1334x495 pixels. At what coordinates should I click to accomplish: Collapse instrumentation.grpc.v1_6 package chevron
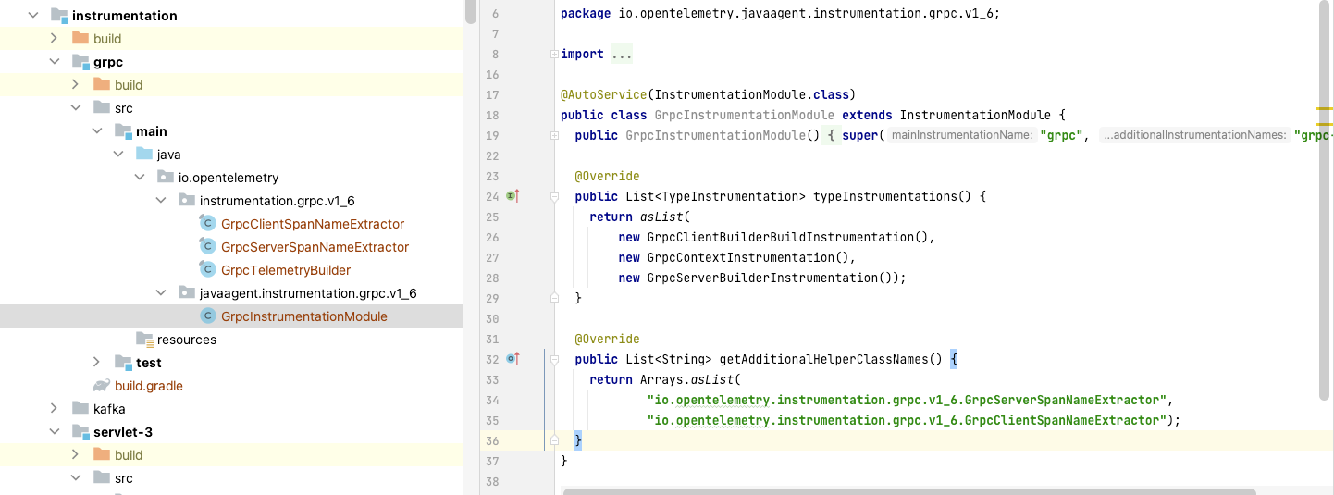point(160,201)
